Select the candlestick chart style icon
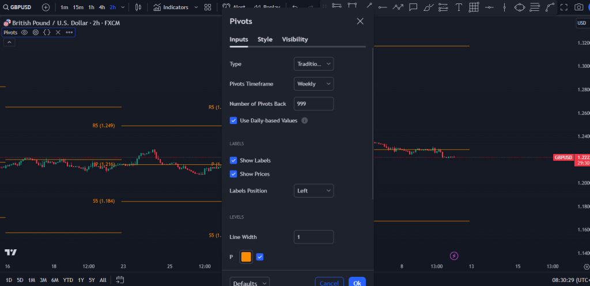This screenshot has height=286, width=590. pos(138,7)
